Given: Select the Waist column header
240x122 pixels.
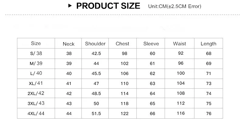Looking at the screenshot, I should [179, 44].
